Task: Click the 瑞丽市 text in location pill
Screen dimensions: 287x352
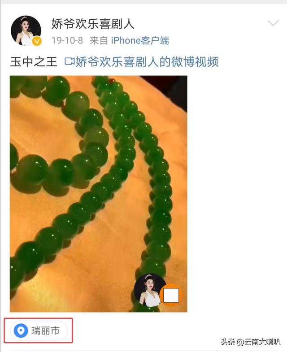Action: coord(45,330)
